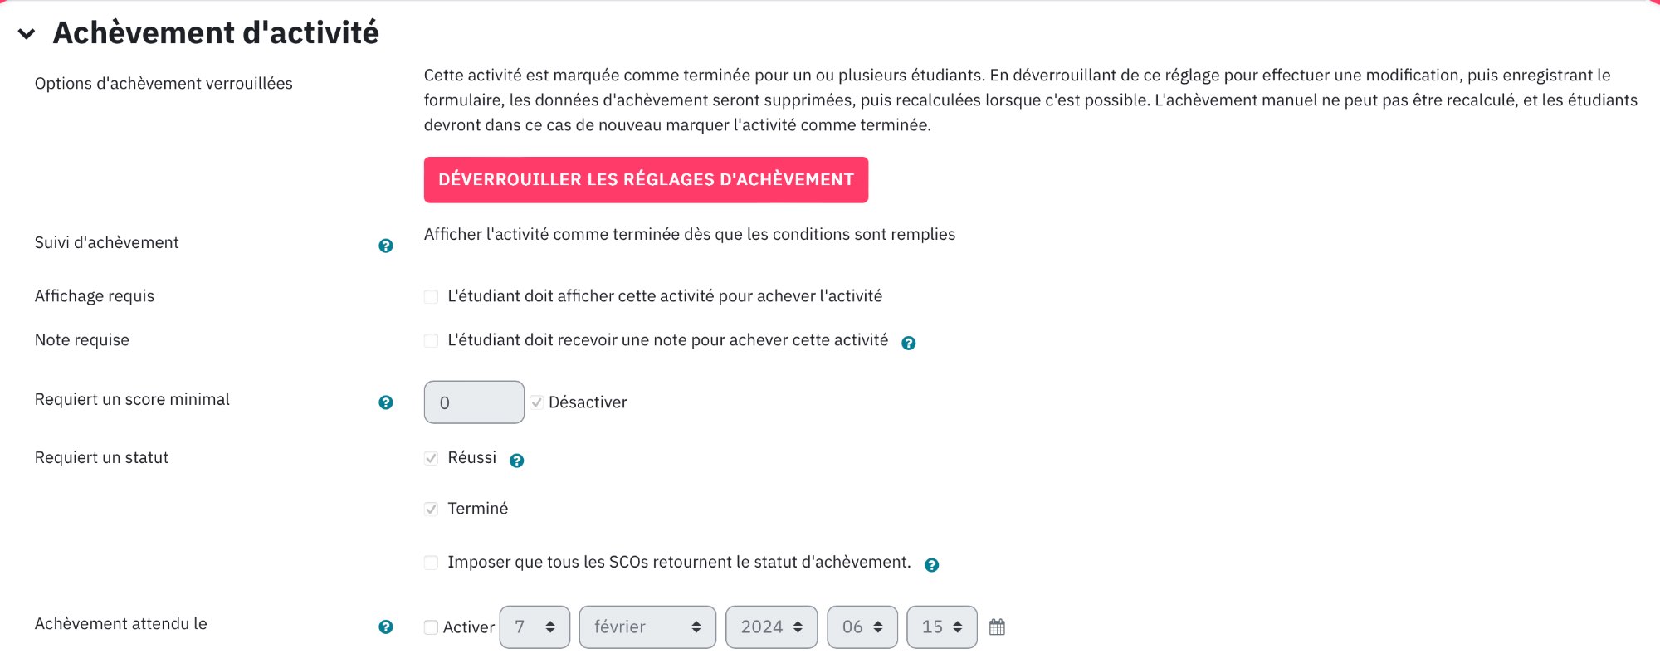The width and height of the screenshot is (1660, 668).
Task: Toggle the Affichage requis checkbox
Action: [x=431, y=296]
